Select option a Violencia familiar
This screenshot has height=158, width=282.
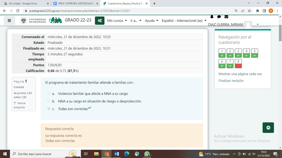click(x=49, y=93)
